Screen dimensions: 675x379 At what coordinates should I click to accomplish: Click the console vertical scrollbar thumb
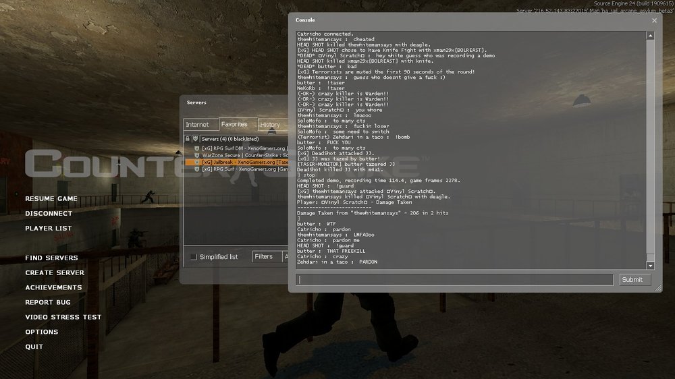pos(651,146)
